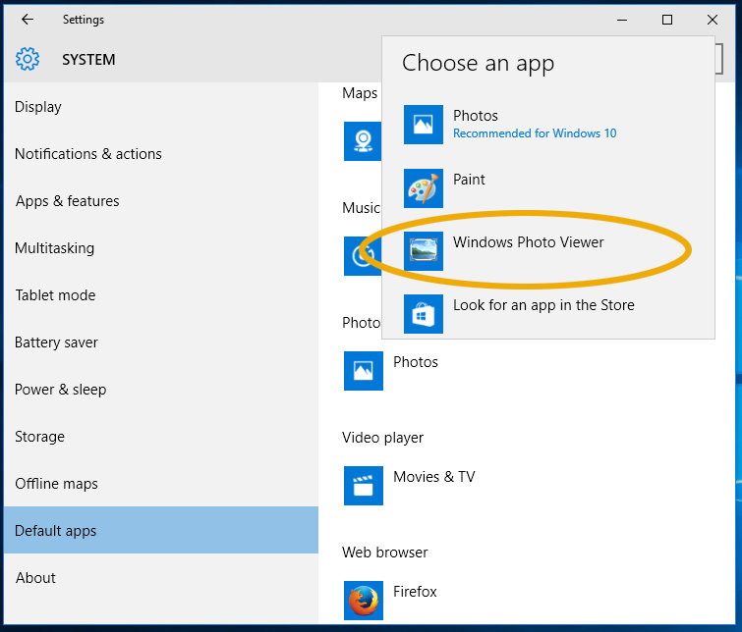The image size is (742, 632).
Task: Close the Settings window
Action: (713, 20)
